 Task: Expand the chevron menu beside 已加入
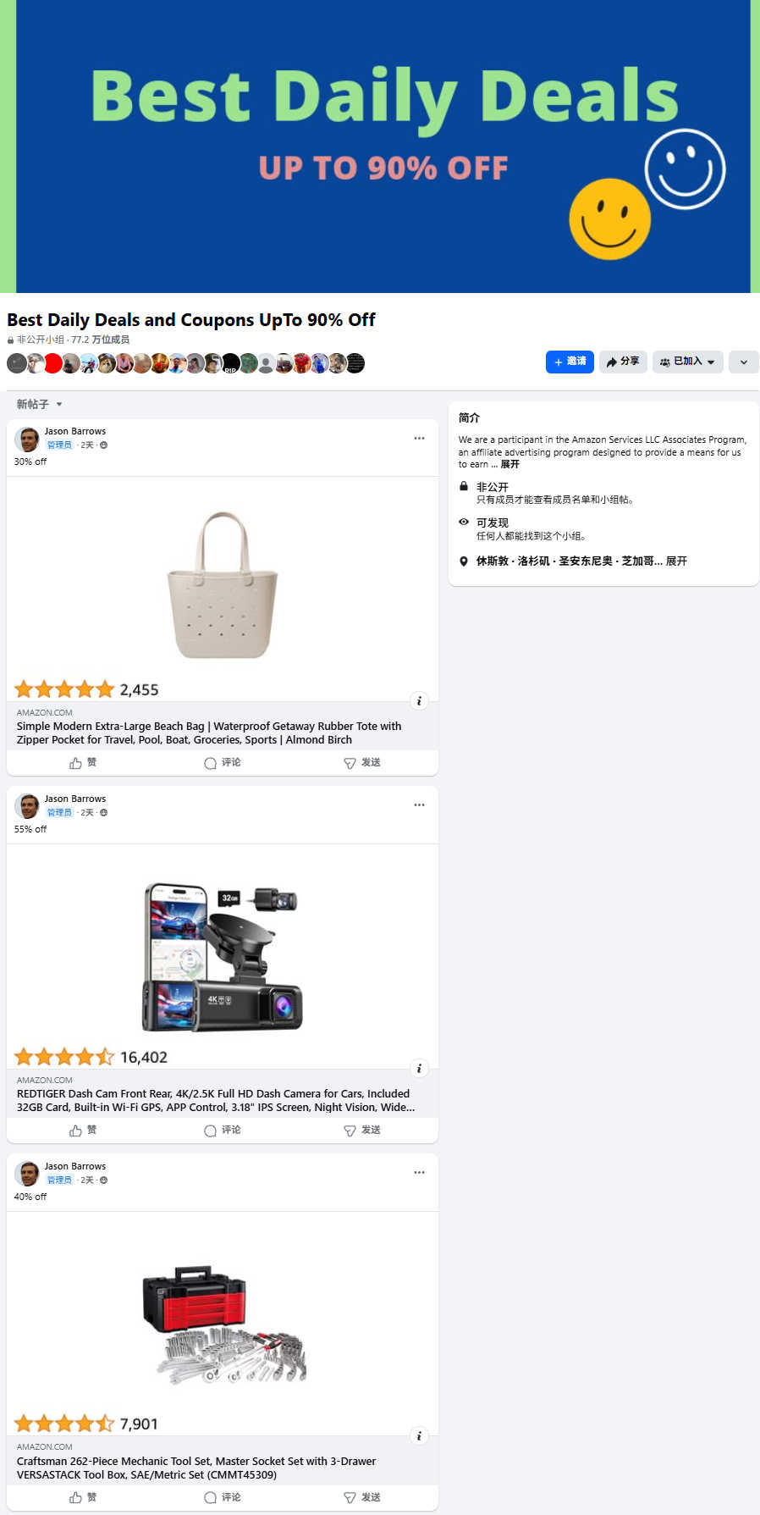click(743, 362)
